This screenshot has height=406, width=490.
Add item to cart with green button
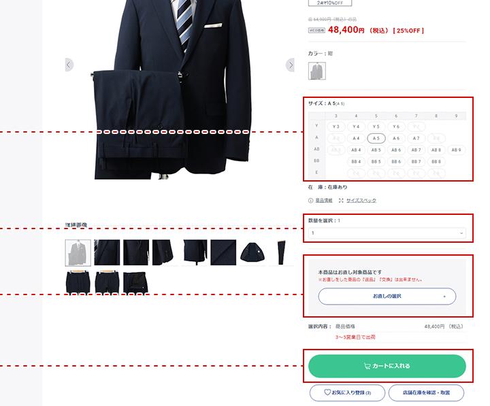point(387,366)
